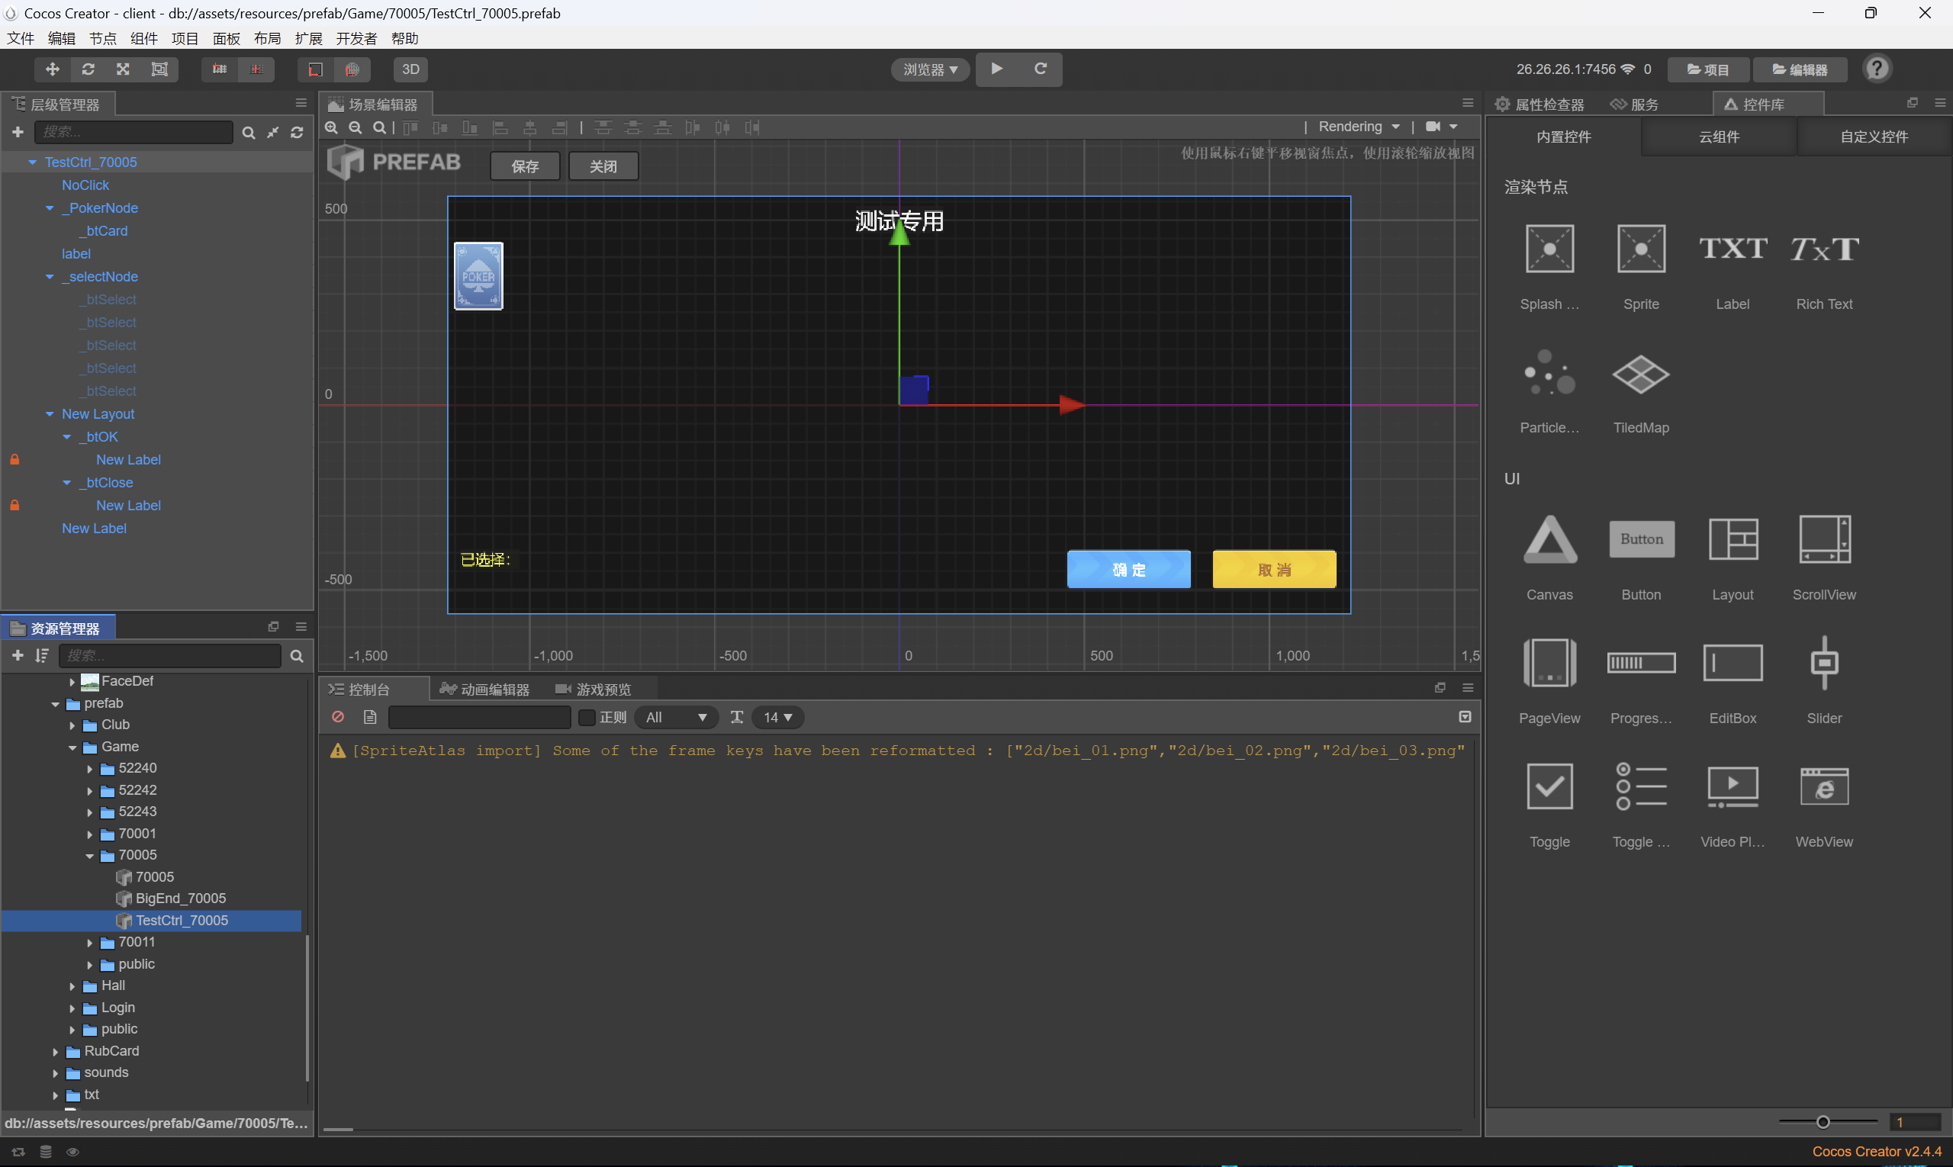Switch to the 动画编辑器 tab
The width and height of the screenshot is (1953, 1167).
484,690
